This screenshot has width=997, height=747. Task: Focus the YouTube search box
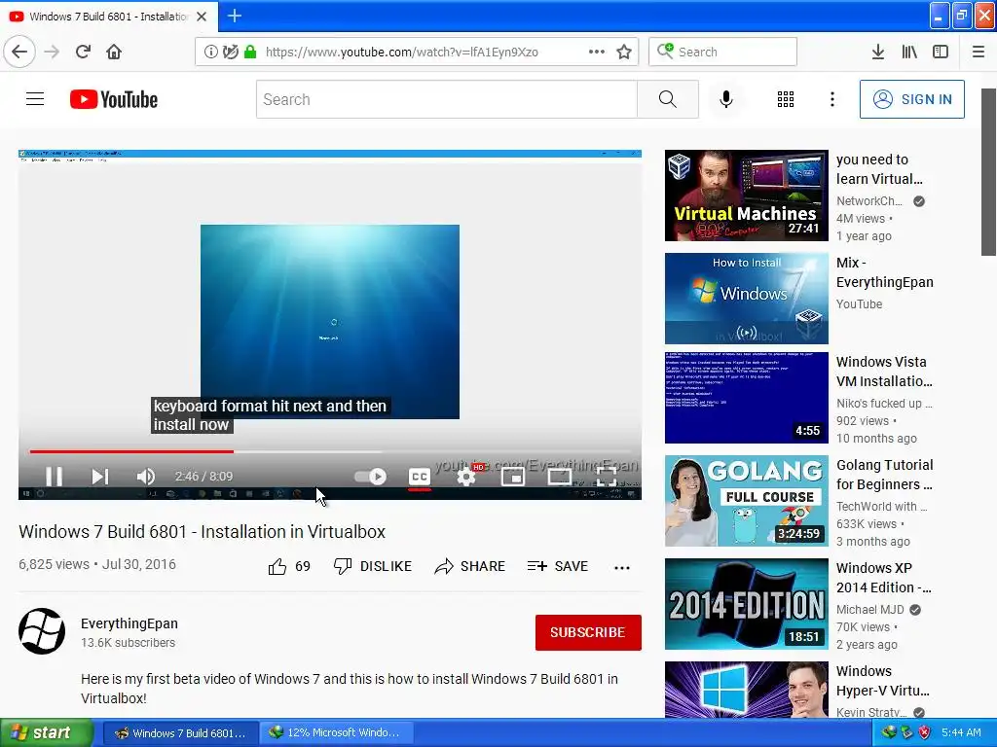[x=446, y=99]
